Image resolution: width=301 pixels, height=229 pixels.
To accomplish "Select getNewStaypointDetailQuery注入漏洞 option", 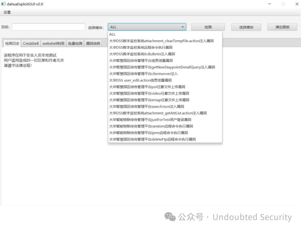I will 165,67.
